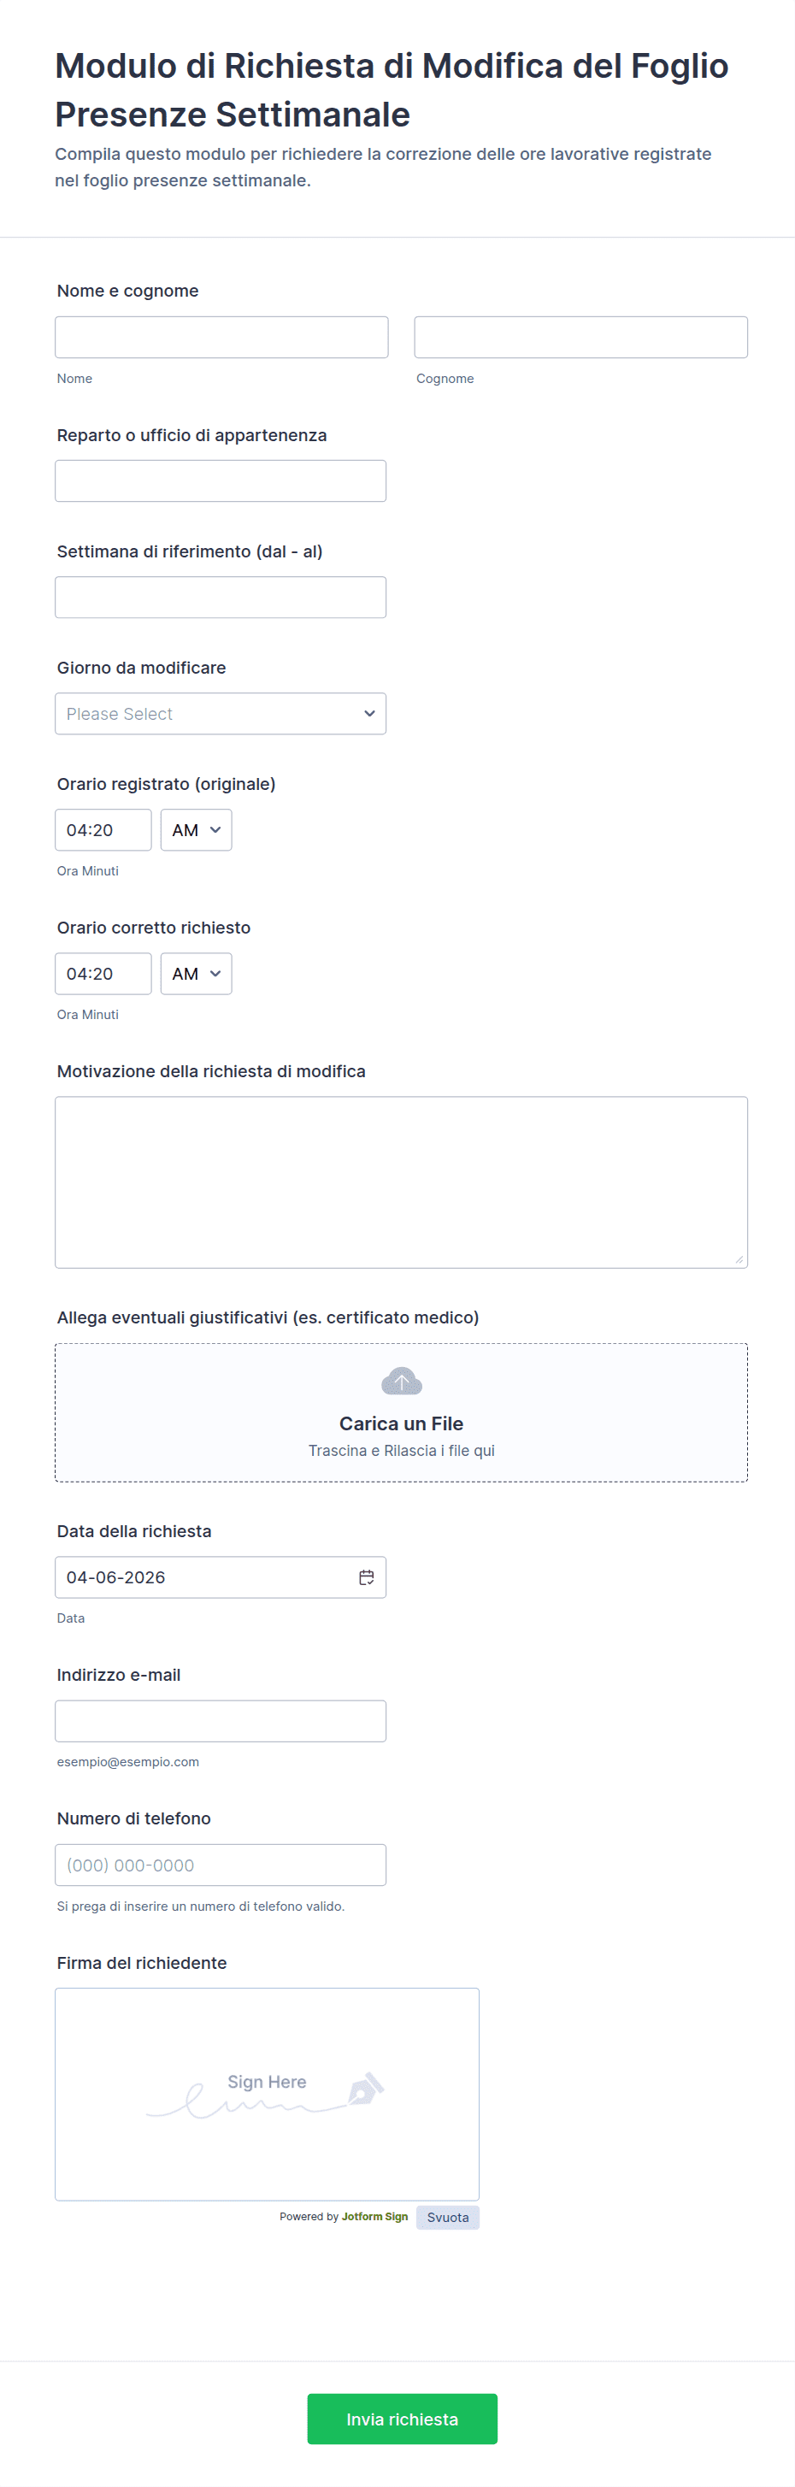The height and width of the screenshot is (2487, 795).
Task: Click the pen nib signature icon
Action: point(366,2089)
